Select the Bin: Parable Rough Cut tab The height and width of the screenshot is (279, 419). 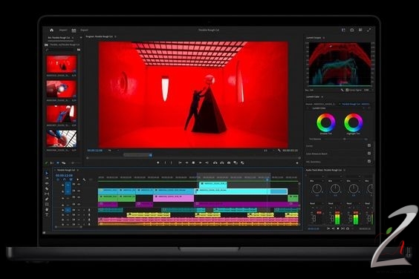[59, 38]
